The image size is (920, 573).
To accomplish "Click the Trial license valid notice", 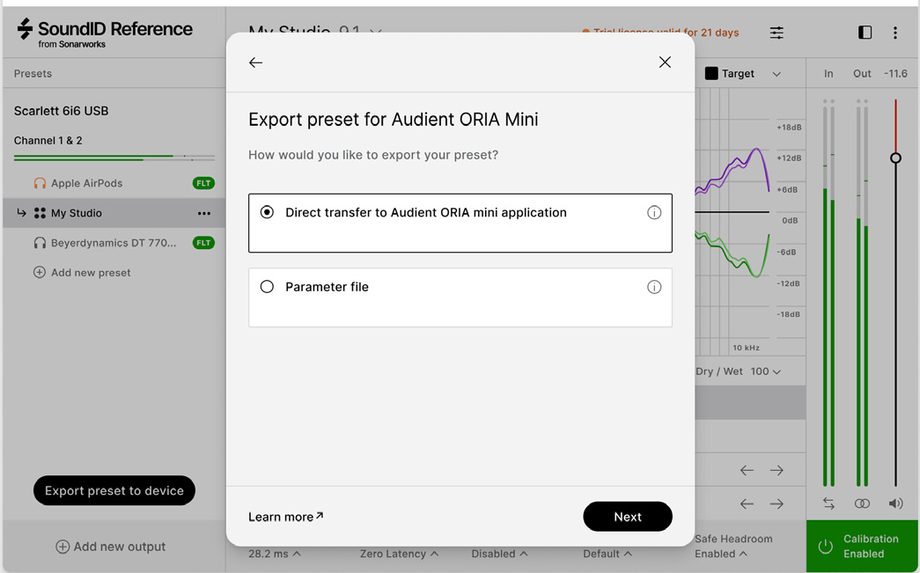I will click(660, 33).
